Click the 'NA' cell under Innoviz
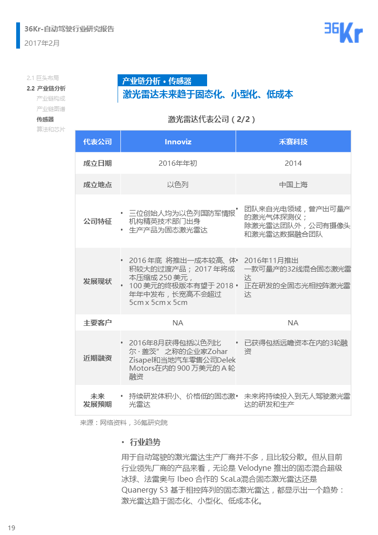Viewport: 378px width, 535px height. coord(178,323)
